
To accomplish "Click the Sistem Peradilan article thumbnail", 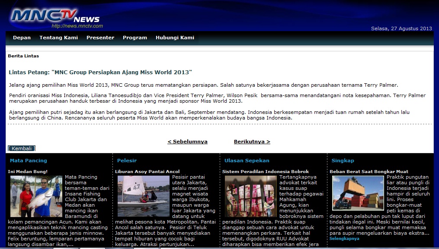I will (250, 196).
